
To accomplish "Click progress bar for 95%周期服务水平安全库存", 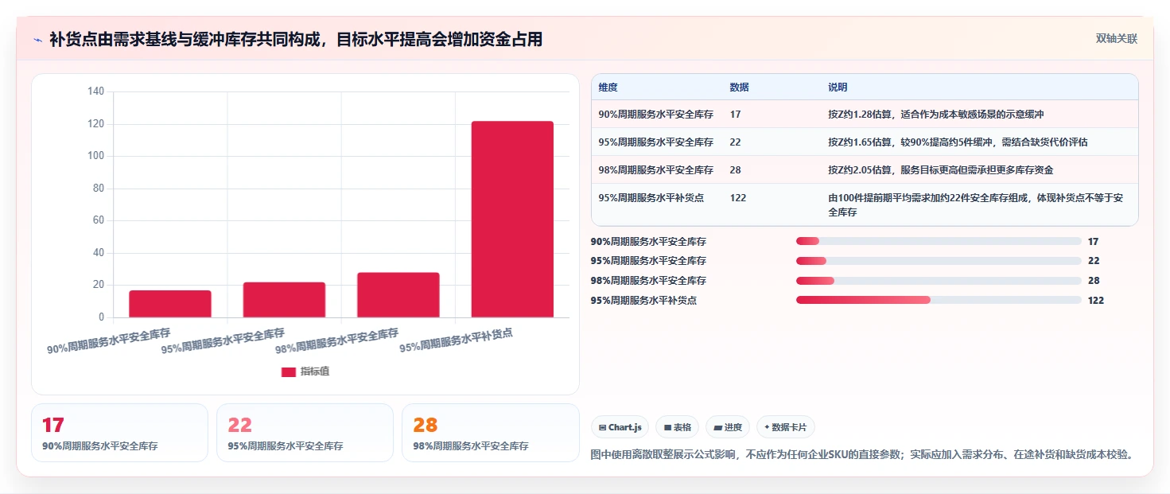I will click(x=939, y=261).
